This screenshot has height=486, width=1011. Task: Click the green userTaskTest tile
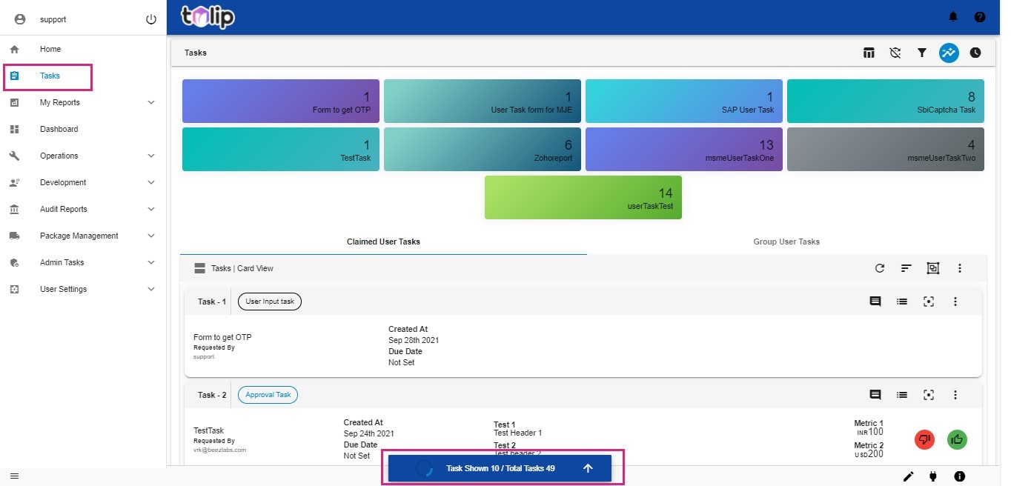583,197
